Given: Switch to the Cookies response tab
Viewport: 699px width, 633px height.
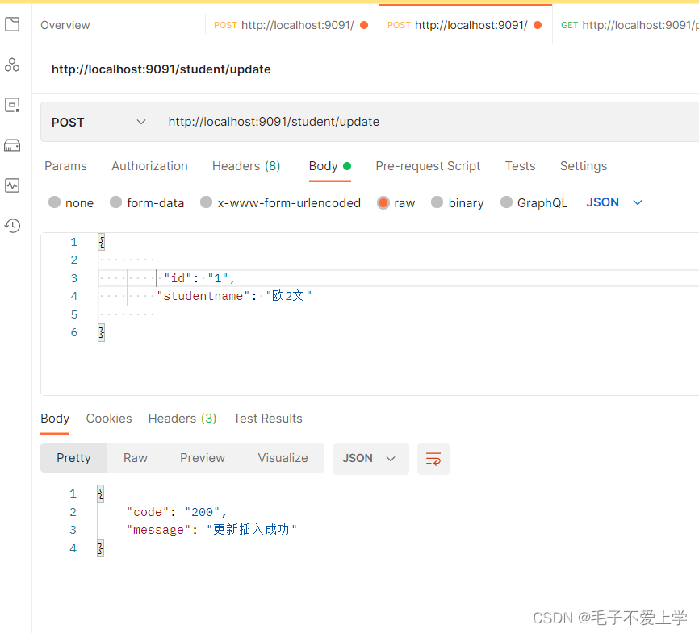Looking at the screenshot, I should [x=109, y=419].
